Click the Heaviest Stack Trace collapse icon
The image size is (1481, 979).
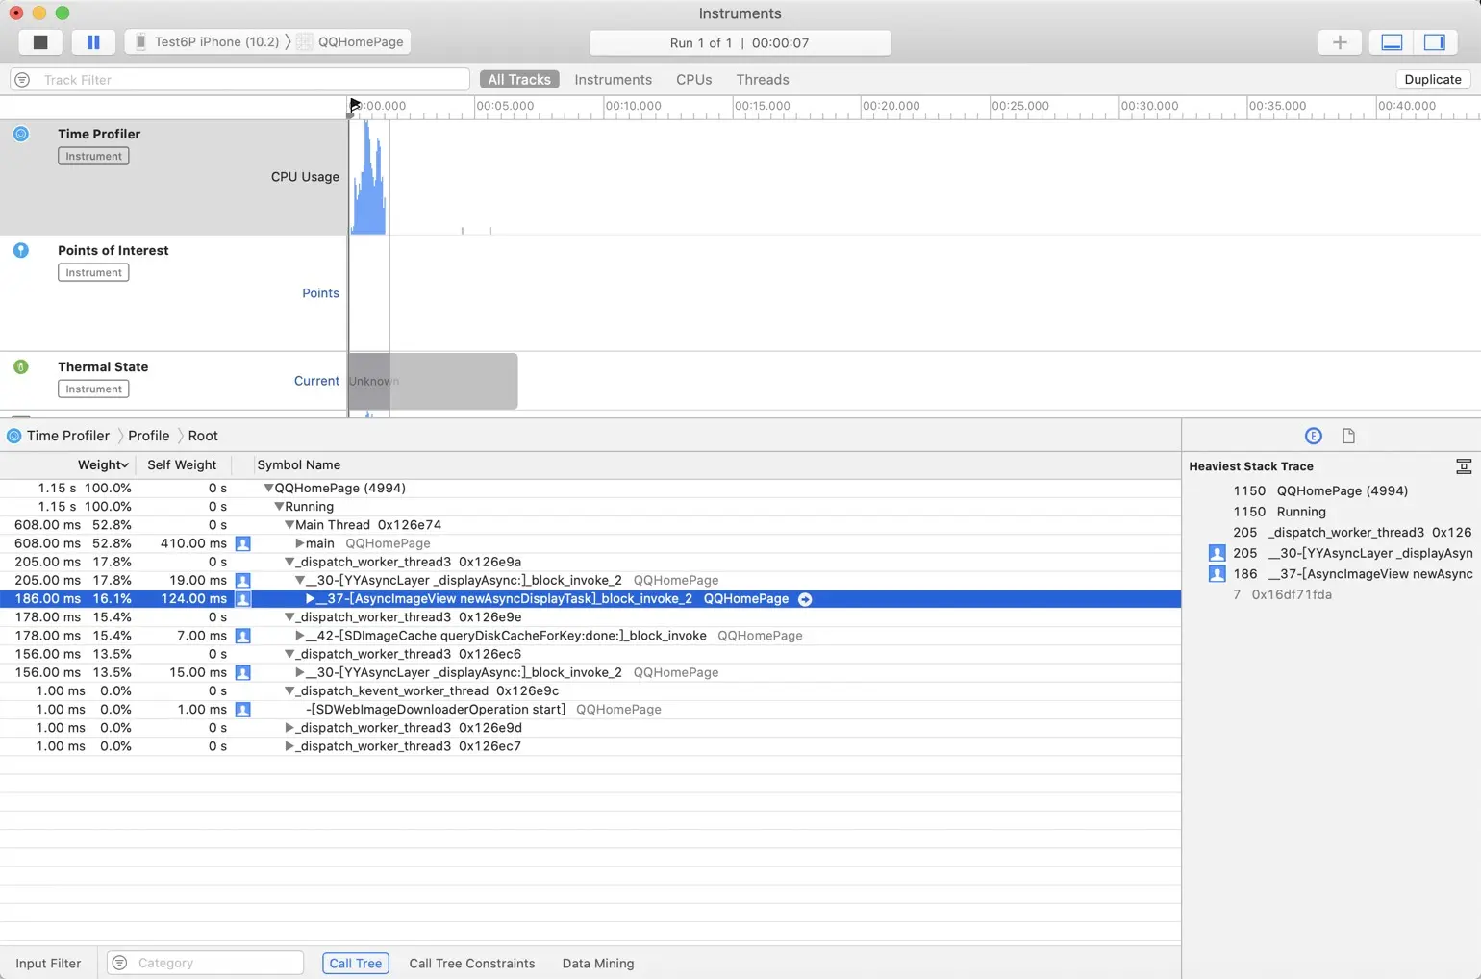point(1464,466)
